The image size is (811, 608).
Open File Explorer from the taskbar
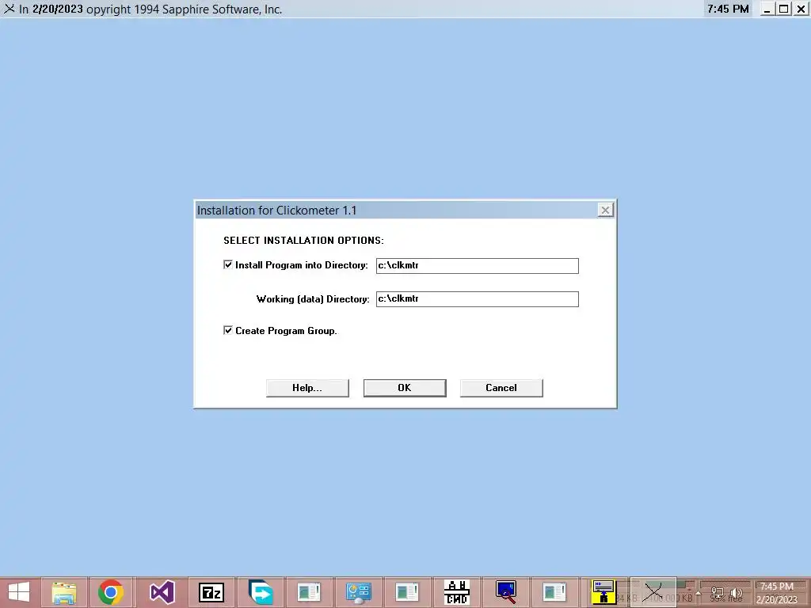coord(64,592)
